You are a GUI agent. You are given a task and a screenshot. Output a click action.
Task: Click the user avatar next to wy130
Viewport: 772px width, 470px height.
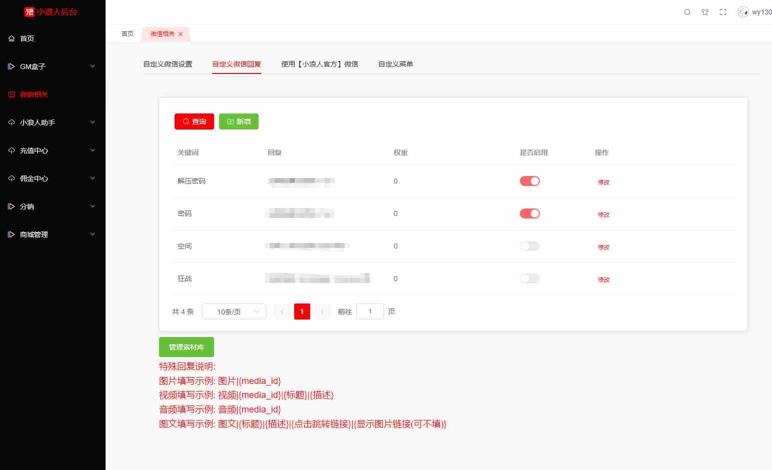pos(743,11)
